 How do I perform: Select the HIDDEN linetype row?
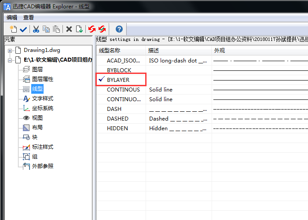(117, 128)
